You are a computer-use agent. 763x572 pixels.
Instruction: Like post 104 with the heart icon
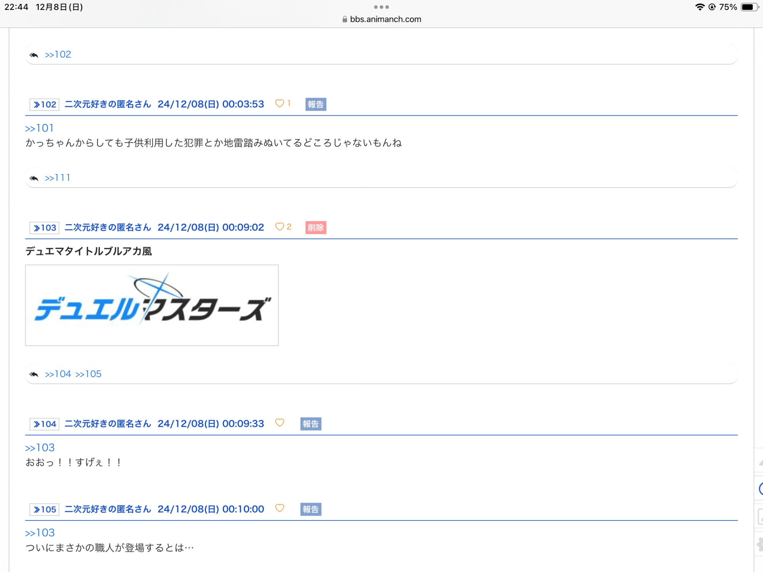click(280, 423)
